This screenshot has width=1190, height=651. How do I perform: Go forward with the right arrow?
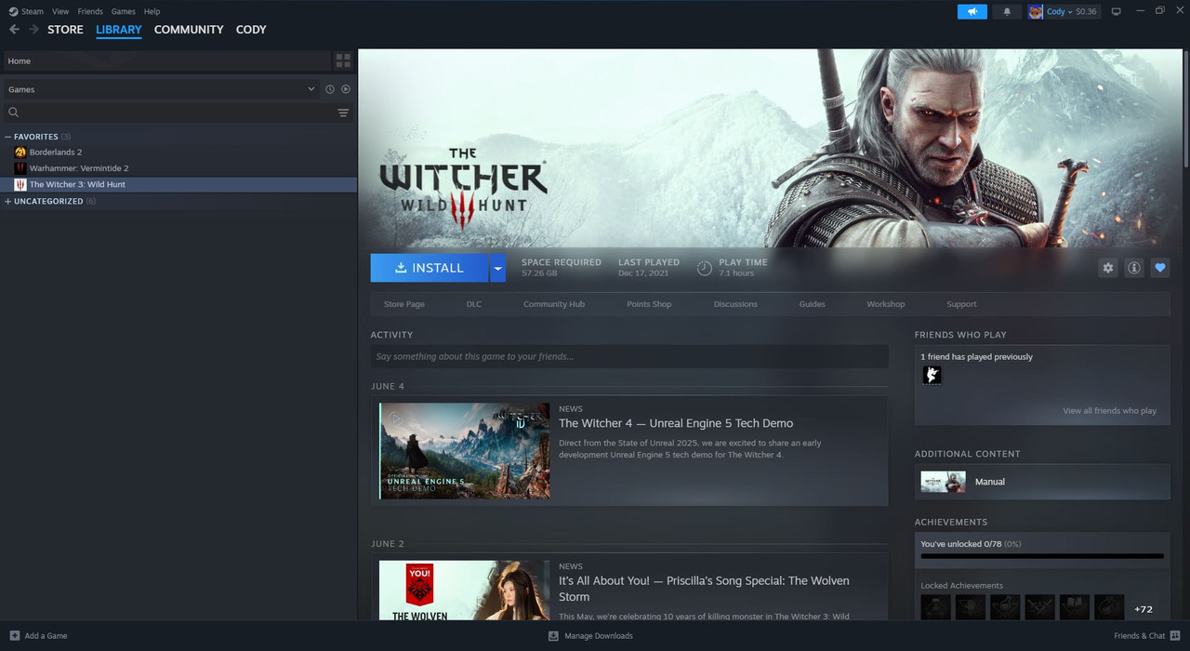pyautogui.click(x=34, y=30)
